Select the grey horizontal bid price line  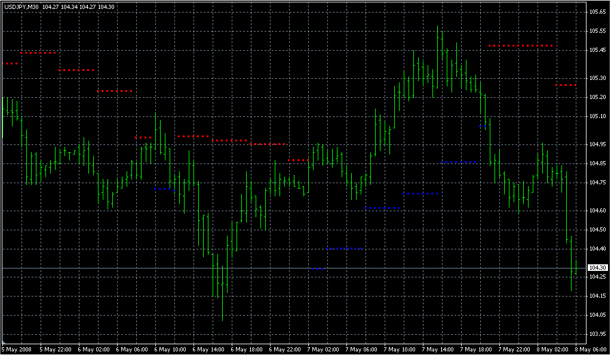(294, 268)
